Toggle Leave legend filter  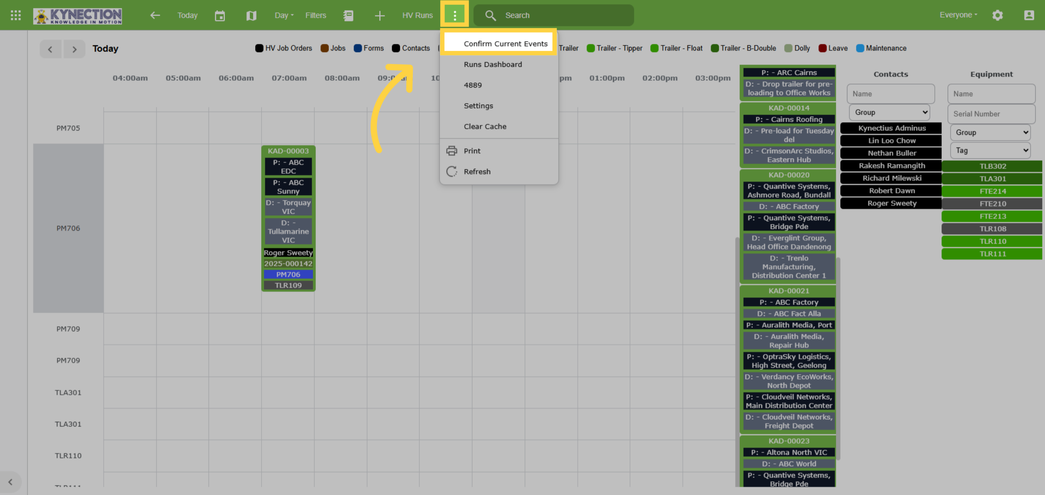[833, 48]
